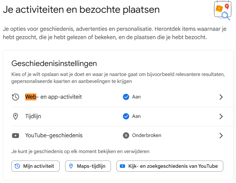Expand the YouTube-geschiedenis chevron arrow
Screen dimensions: 236x183
click(221, 136)
